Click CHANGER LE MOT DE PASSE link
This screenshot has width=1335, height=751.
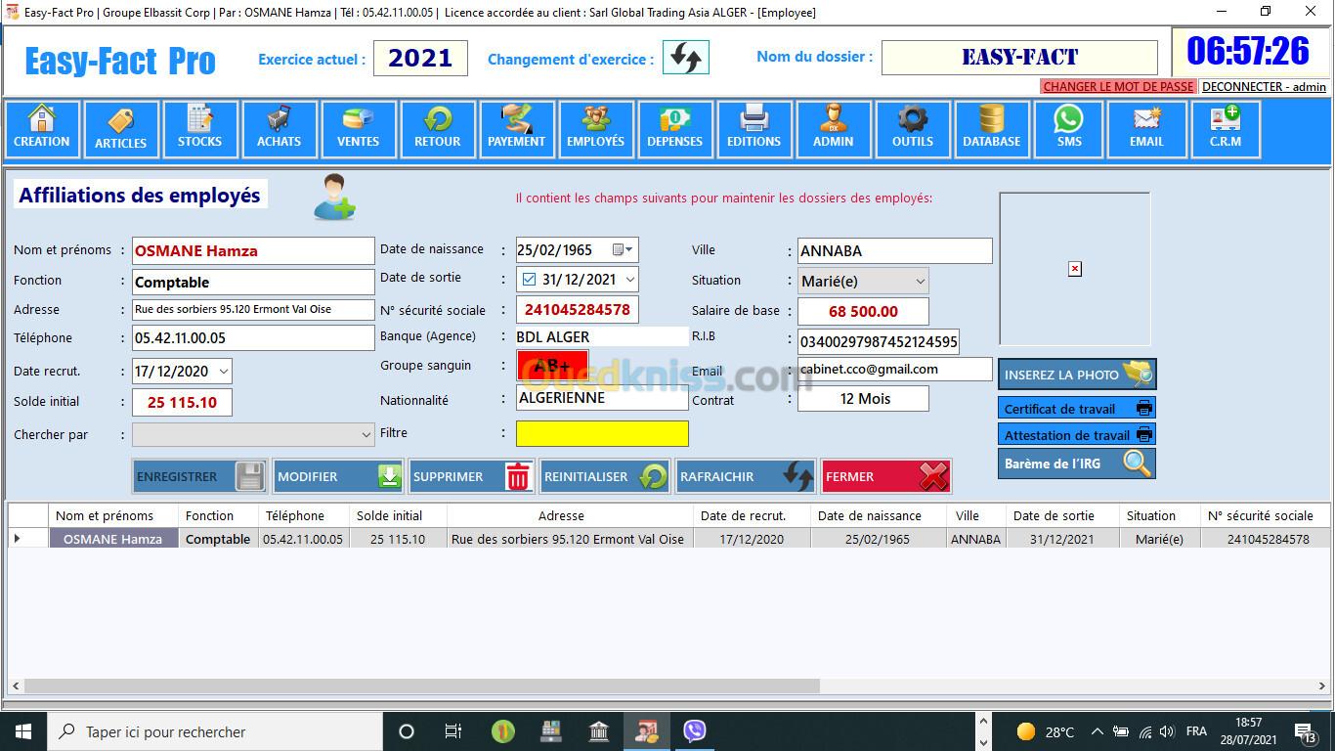coord(1118,86)
